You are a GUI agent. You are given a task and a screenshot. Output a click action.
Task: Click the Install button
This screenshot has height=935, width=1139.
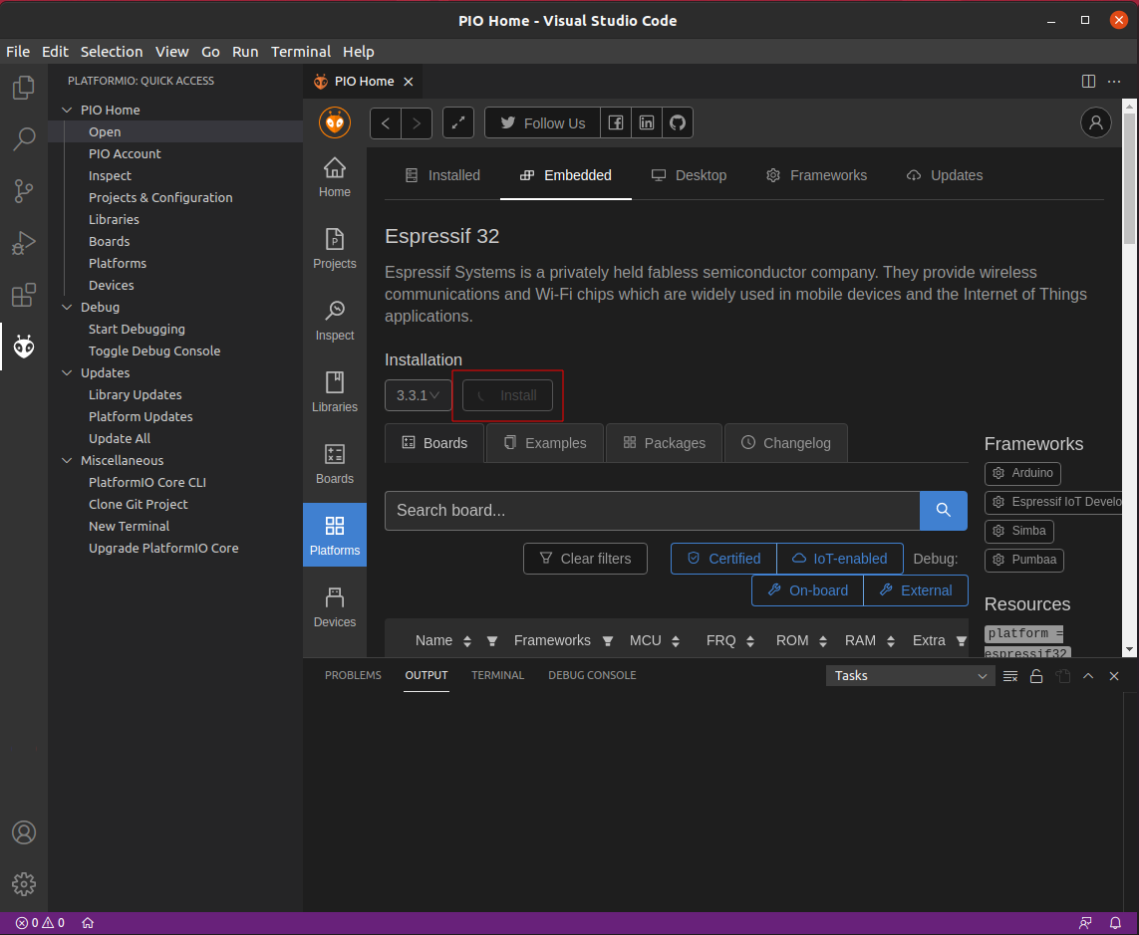point(508,395)
